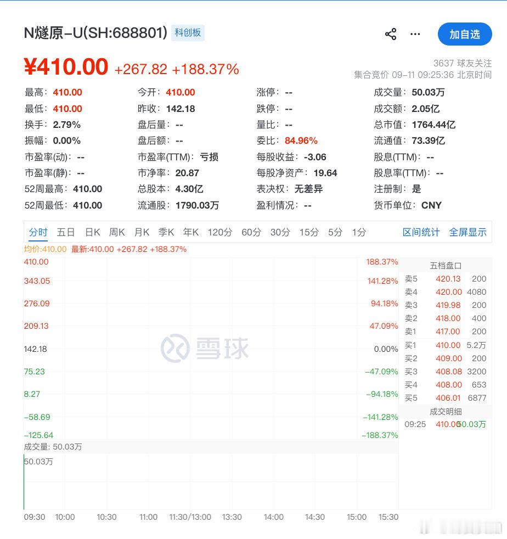Click the 表决权 value 无差异
The image size is (507, 539).
tap(309, 189)
